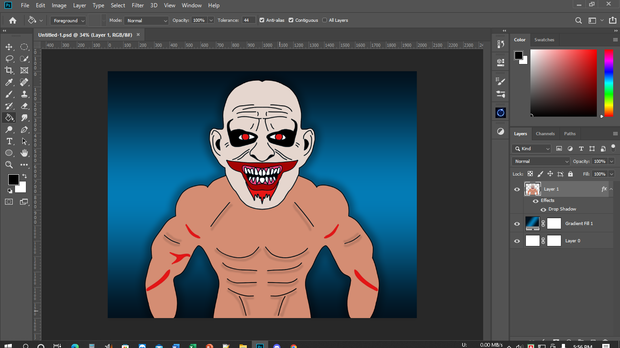Uncheck the Contiguous option
Image resolution: width=620 pixels, height=348 pixels.
click(x=291, y=20)
